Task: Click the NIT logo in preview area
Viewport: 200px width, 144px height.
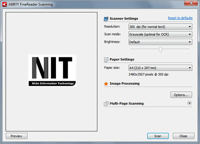Action: [x=52, y=71]
